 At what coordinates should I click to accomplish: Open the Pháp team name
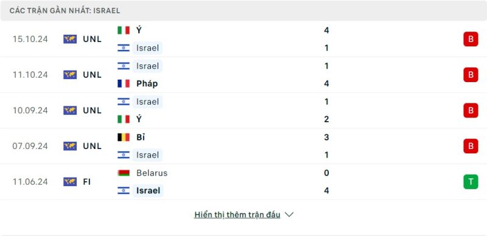point(147,83)
